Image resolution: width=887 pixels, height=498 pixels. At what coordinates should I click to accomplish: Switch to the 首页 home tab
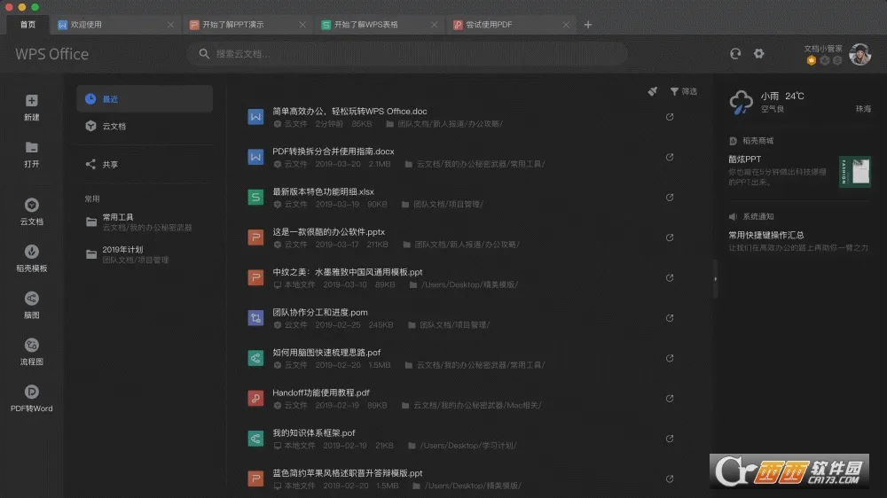click(x=27, y=24)
